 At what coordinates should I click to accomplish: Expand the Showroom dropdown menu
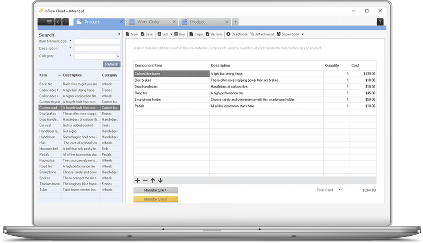(x=302, y=35)
